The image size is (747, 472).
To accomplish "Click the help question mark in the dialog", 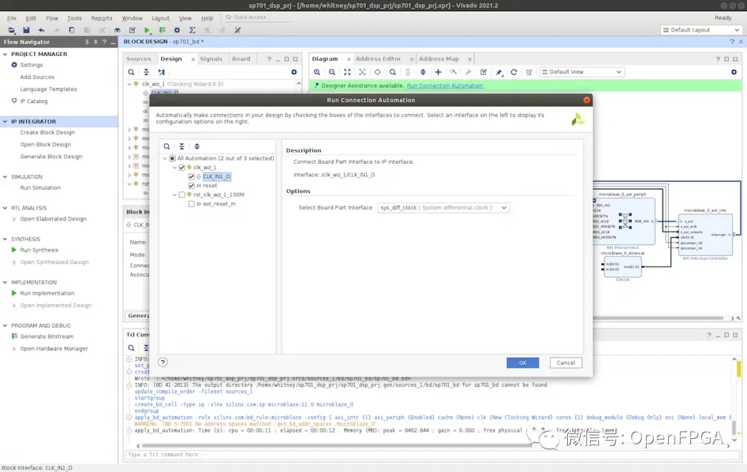I will (x=163, y=362).
